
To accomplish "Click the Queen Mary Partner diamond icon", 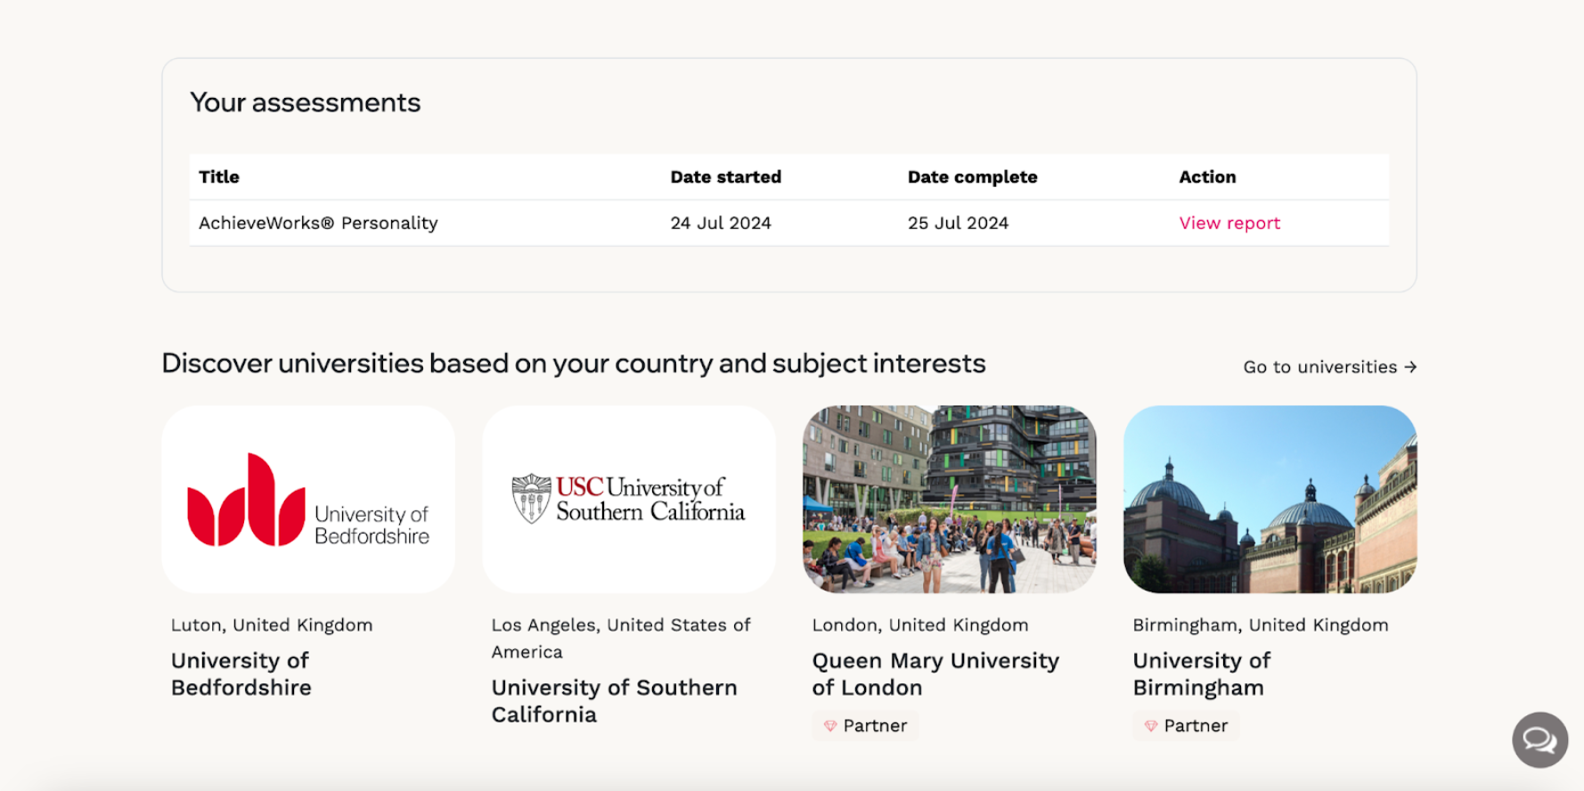I will coord(830,726).
